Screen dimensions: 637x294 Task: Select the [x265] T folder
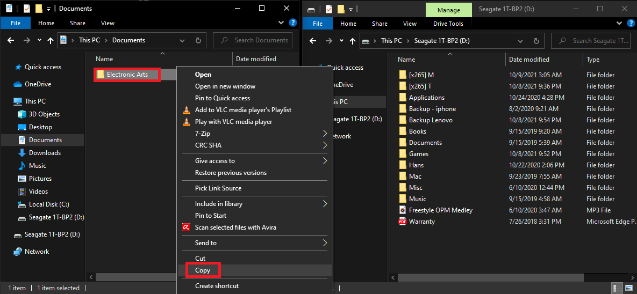420,86
